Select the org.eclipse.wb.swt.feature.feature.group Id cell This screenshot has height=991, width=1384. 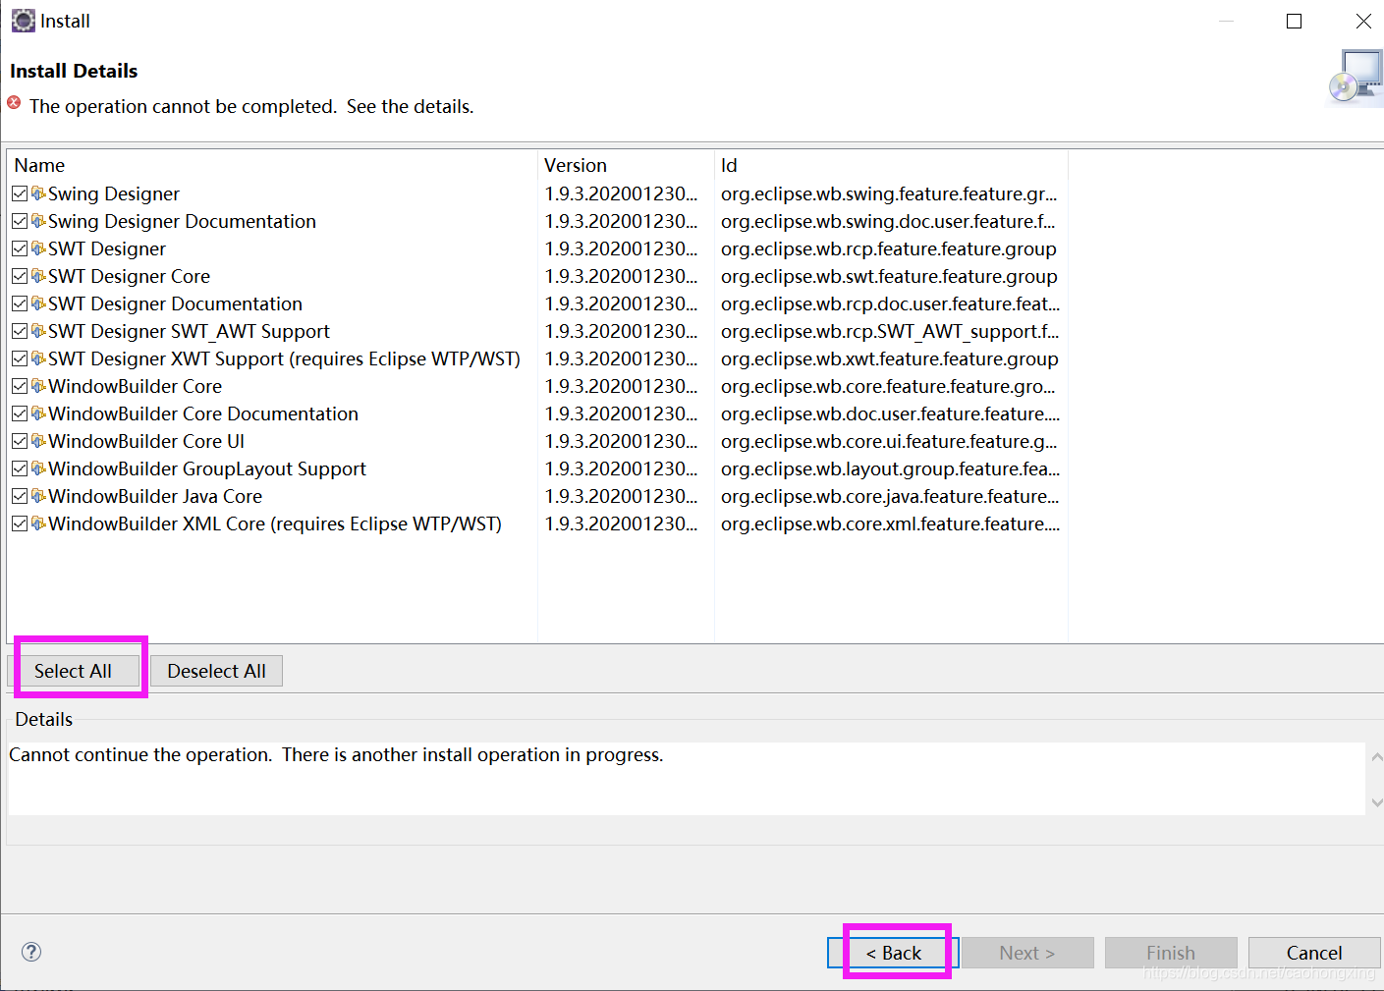coord(889,276)
